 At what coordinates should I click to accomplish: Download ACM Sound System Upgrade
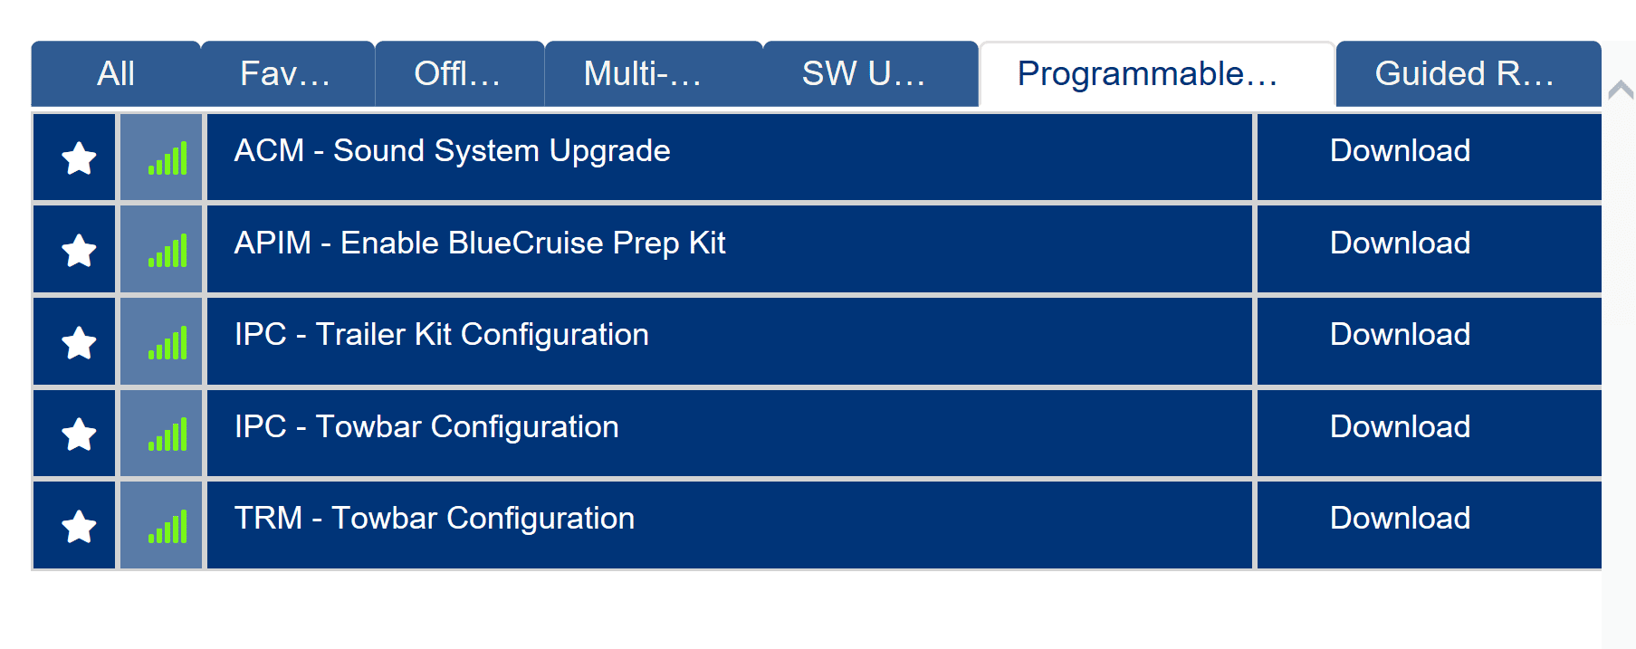tap(1400, 151)
